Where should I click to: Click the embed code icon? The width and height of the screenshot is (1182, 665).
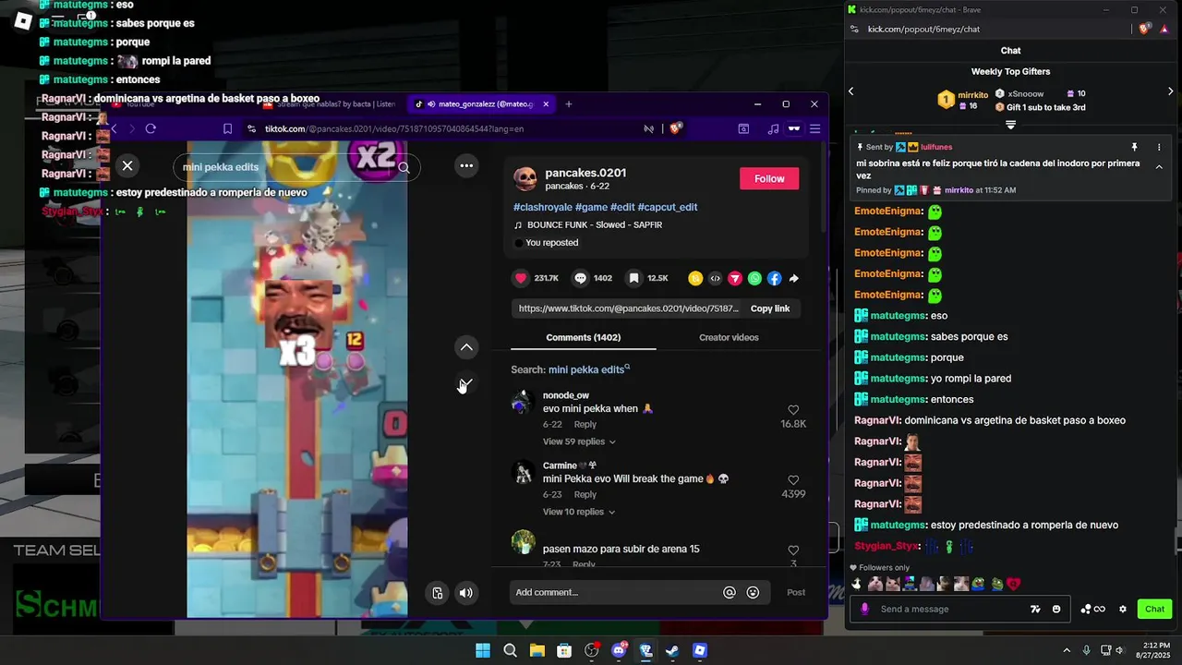point(715,278)
